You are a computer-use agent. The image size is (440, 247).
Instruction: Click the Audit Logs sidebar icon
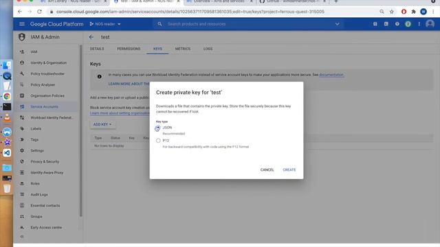click(22, 194)
